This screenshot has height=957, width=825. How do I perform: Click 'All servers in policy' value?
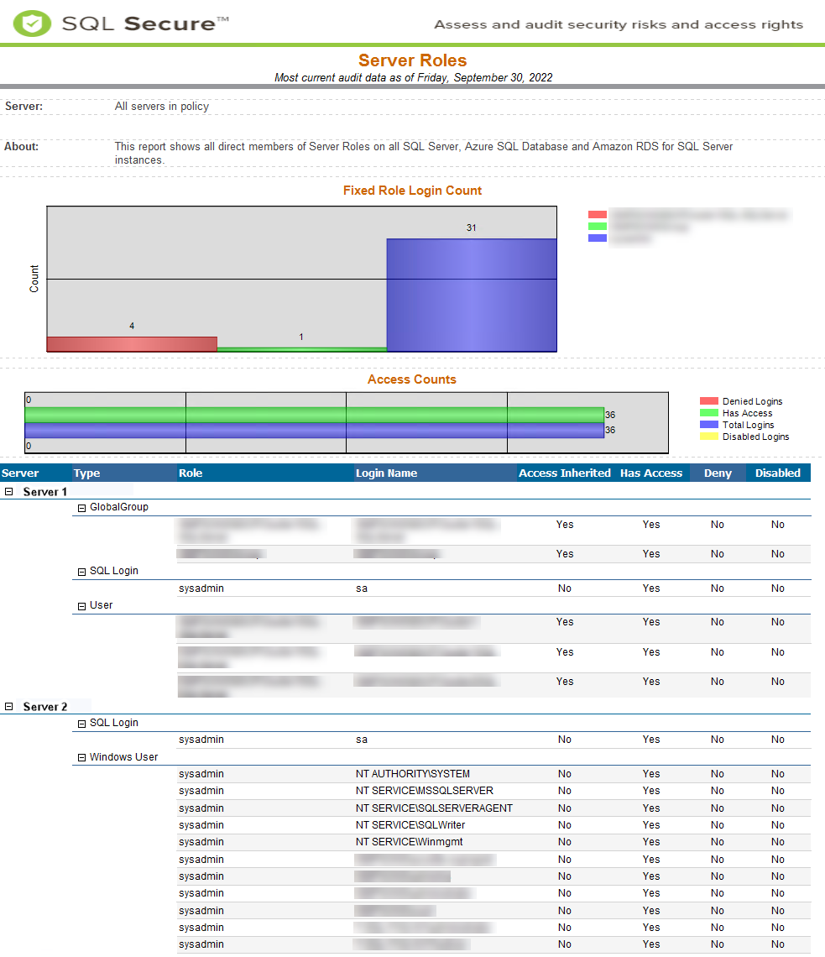[162, 107]
